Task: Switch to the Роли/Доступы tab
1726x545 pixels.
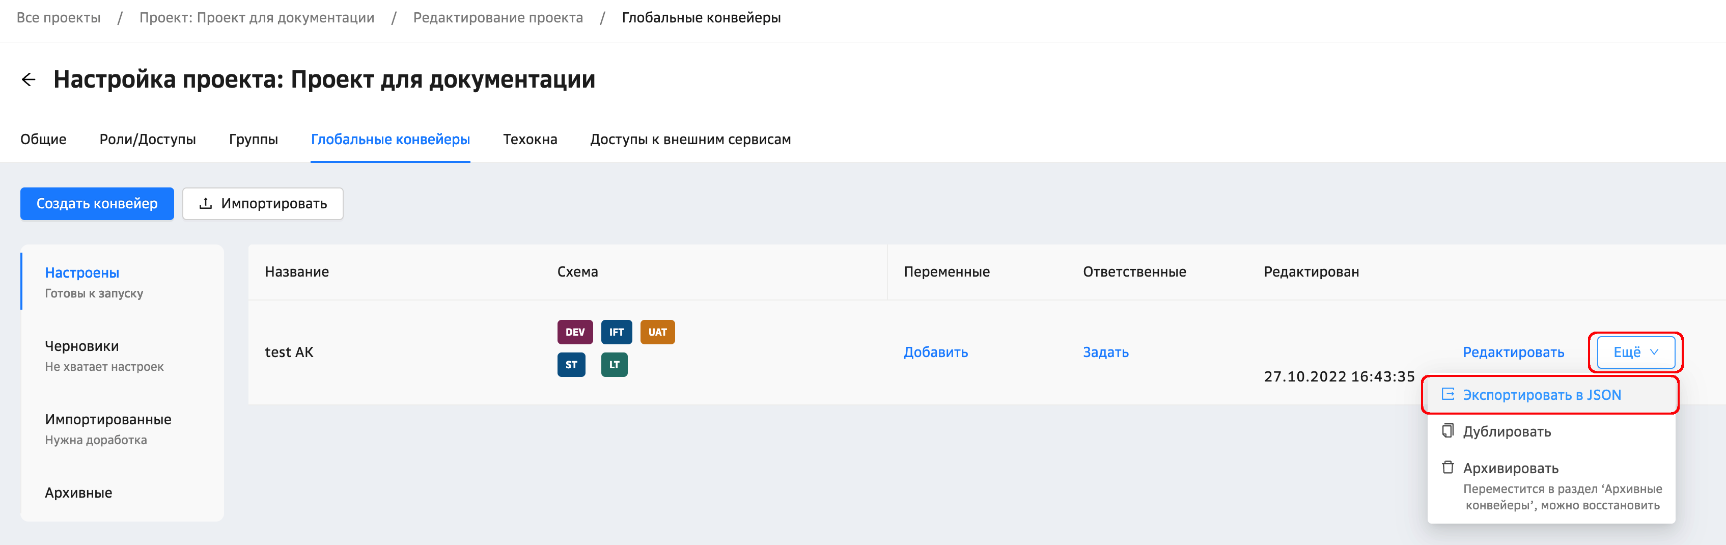Action: click(148, 140)
